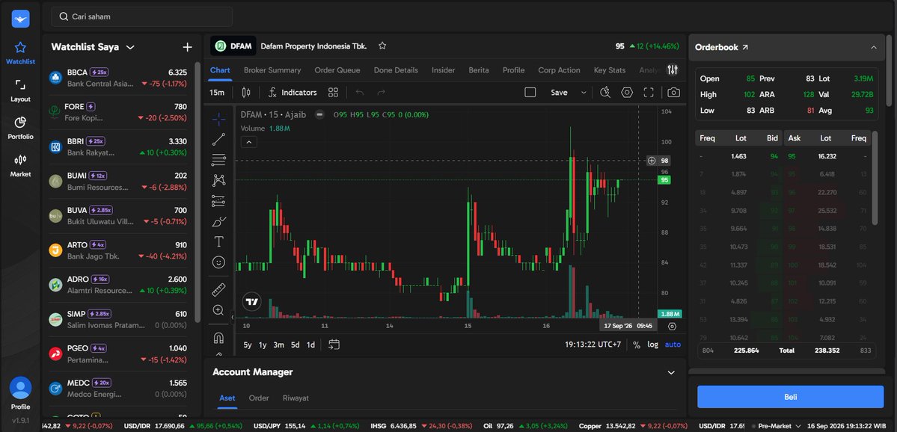
Task: Toggle log scale on chart
Action: click(652, 345)
